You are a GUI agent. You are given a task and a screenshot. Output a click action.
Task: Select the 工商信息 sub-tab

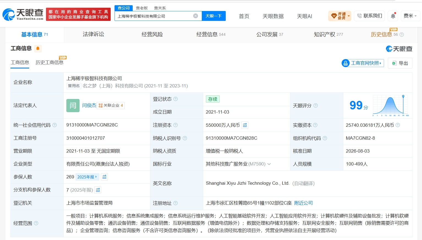coord(20,62)
